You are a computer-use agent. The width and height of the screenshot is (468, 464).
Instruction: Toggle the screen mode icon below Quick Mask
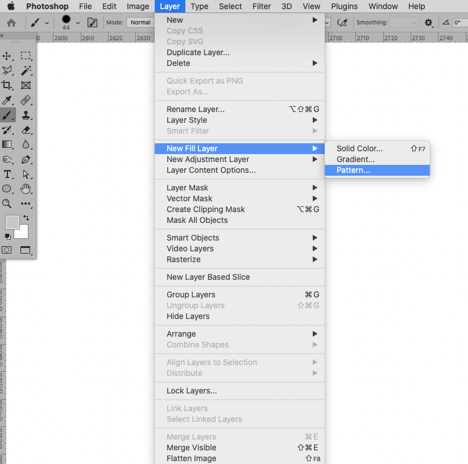pyautogui.click(x=26, y=250)
